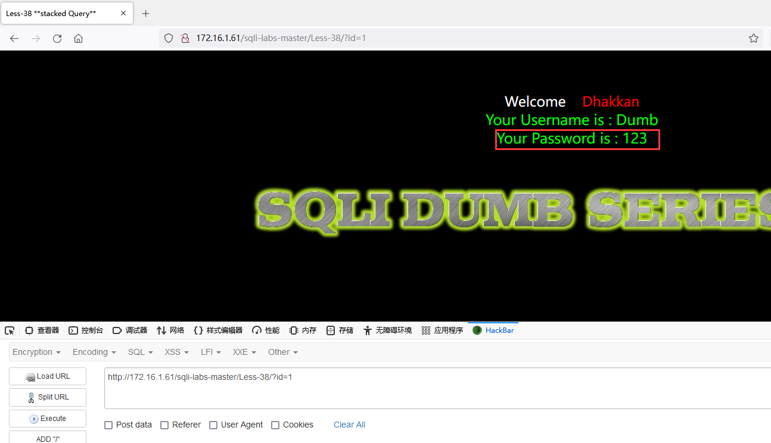The width and height of the screenshot is (771, 443).
Task: Enable the Cookies checkbox
Action: tap(275, 425)
